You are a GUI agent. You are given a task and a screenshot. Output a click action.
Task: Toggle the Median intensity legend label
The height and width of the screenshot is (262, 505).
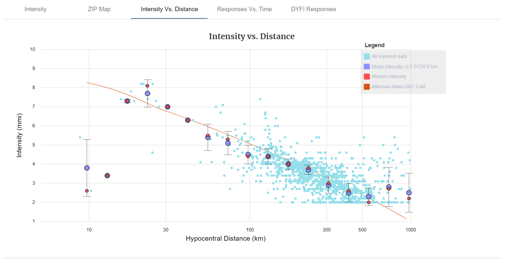(x=389, y=76)
